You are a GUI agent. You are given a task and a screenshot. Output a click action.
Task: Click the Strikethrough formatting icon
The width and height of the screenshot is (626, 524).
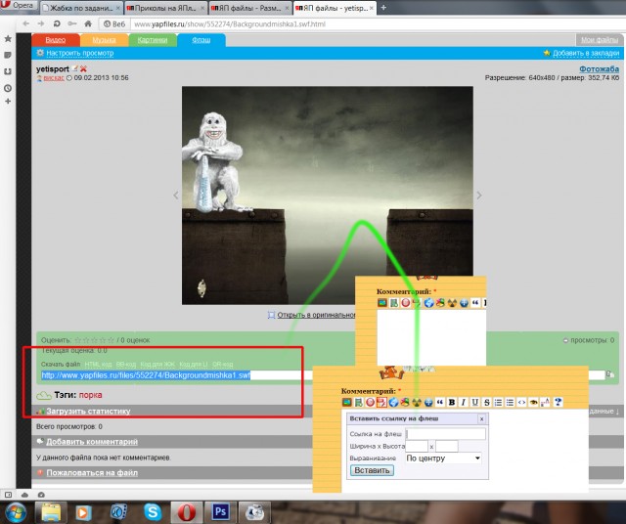point(485,402)
